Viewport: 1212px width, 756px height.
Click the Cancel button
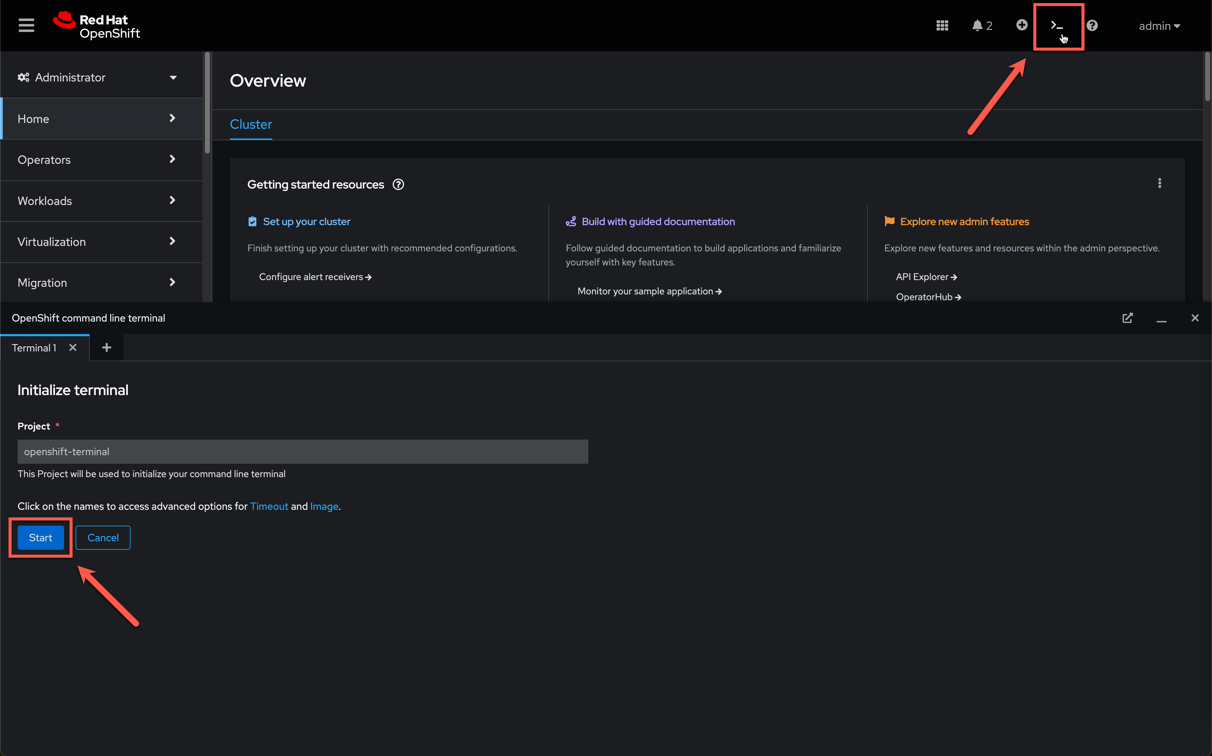(103, 538)
